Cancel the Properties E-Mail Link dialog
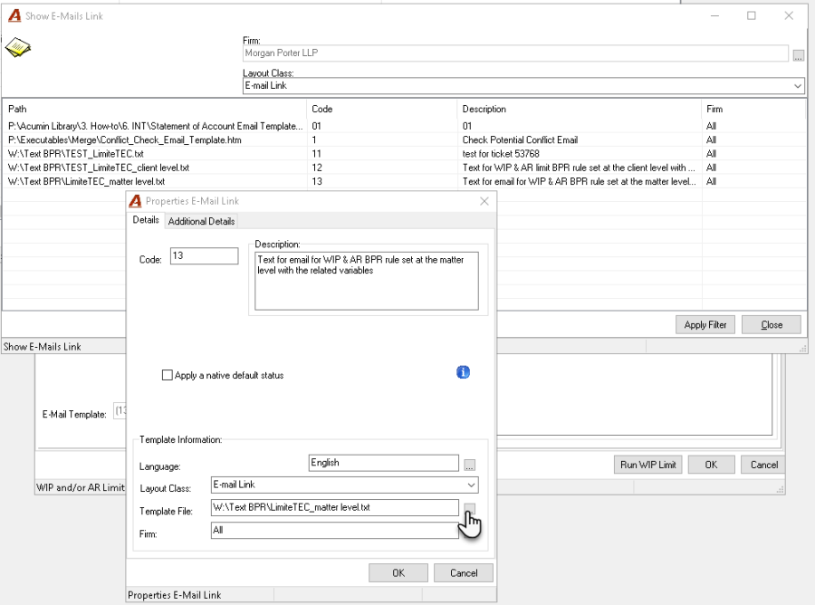This screenshot has height=605, width=815. point(463,572)
